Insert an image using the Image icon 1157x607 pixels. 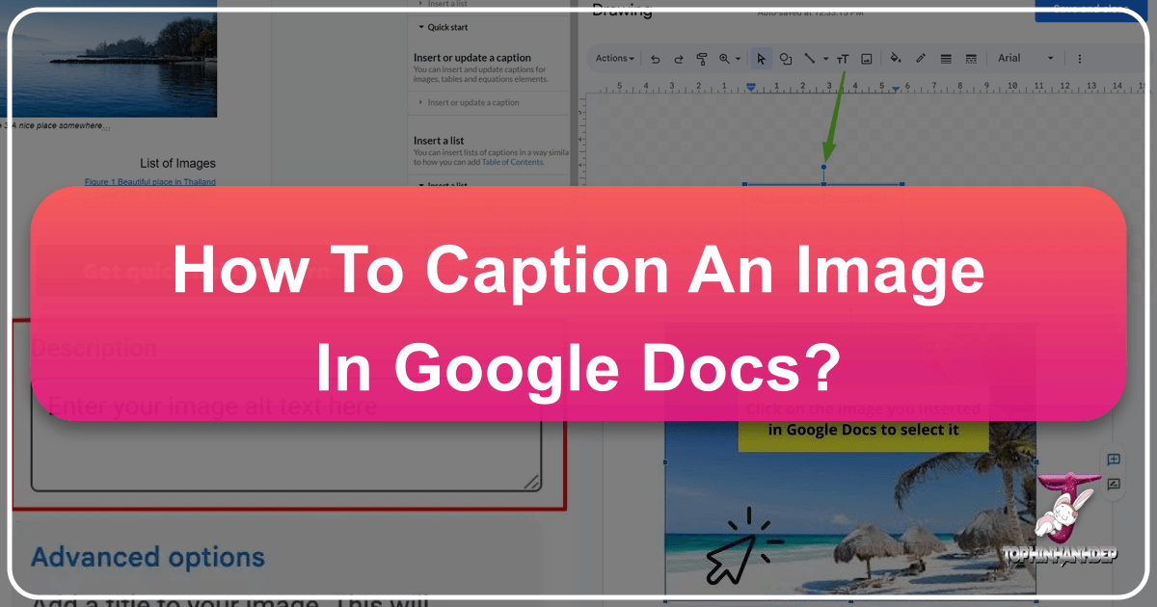[867, 59]
